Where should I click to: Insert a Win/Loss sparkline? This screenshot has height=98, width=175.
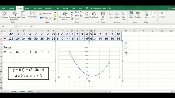point(123,16)
